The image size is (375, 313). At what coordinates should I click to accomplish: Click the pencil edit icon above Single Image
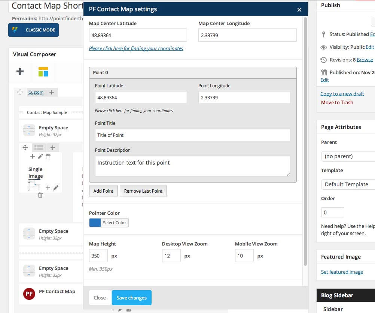(40, 156)
